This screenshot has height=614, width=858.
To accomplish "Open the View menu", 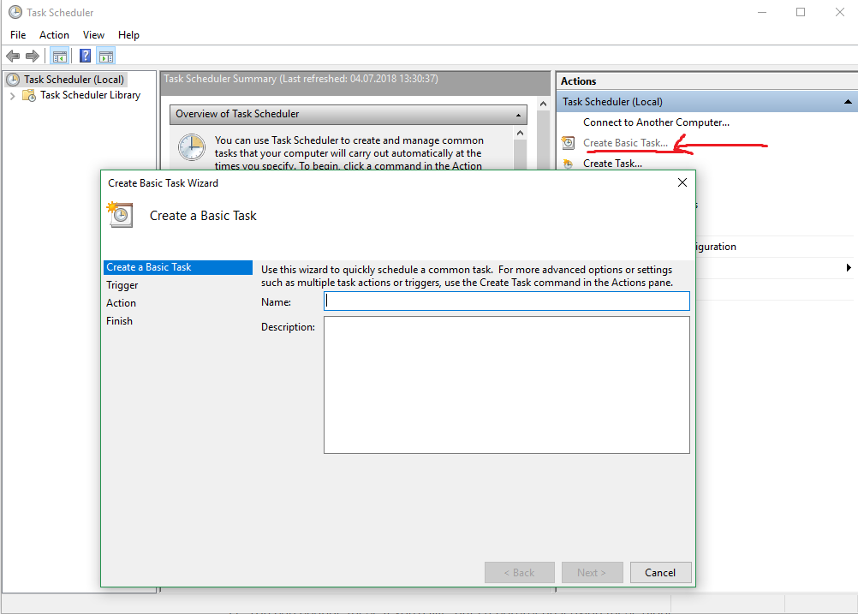I will point(93,35).
